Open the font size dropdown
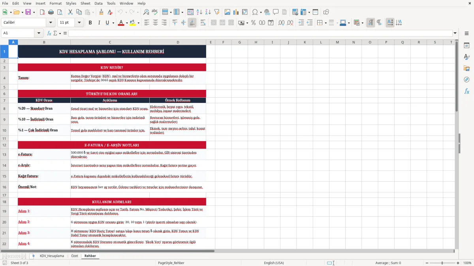This screenshot has width=474, height=266. click(79, 23)
